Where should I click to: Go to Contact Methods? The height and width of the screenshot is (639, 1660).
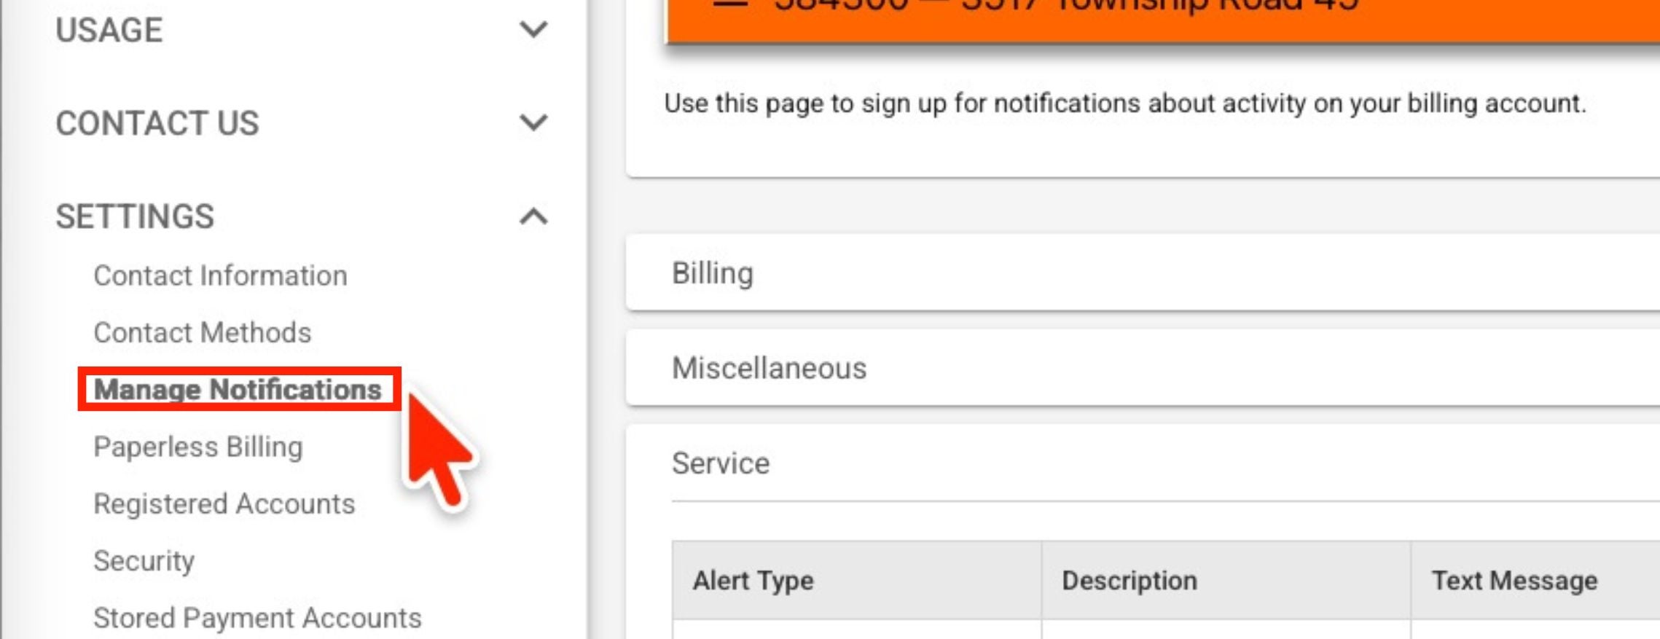(203, 332)
